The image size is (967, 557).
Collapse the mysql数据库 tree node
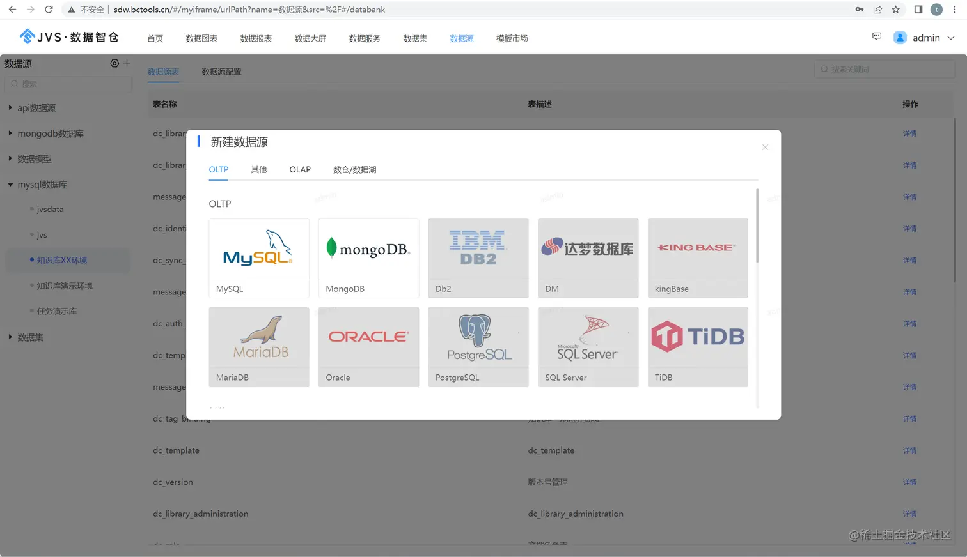click(x=10, y=185)
